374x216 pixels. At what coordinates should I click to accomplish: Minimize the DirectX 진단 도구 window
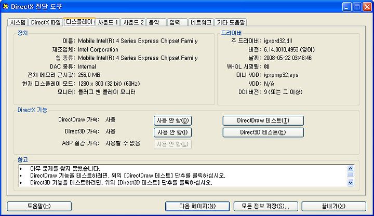[347, 7]
